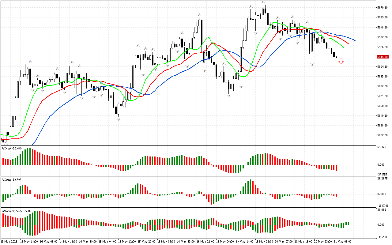Click the red current price tag 5915.08
This screenshot has height=245, width=392.
383,57
